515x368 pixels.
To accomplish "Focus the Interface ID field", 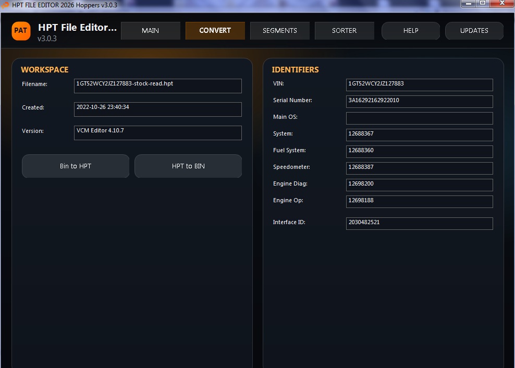I will [419, 224].
